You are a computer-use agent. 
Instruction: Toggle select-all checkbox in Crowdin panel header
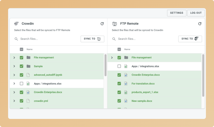(22, 49)
